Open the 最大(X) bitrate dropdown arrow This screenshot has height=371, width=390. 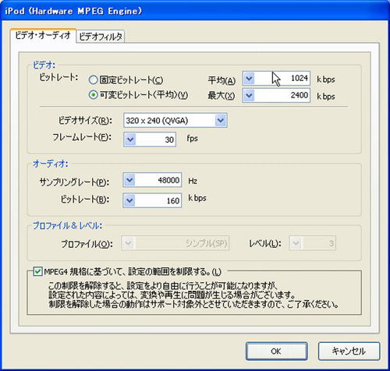pyautogui.click(x=249, y=95)
